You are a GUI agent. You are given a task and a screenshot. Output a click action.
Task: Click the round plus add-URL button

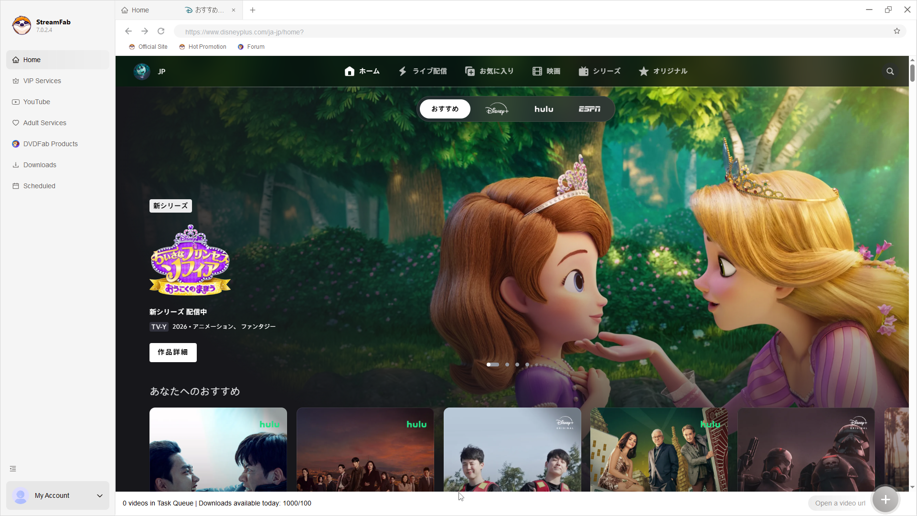(885, 499)
